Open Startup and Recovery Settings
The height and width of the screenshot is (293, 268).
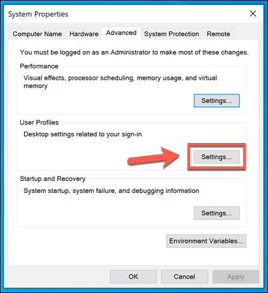tap(217, 213)
